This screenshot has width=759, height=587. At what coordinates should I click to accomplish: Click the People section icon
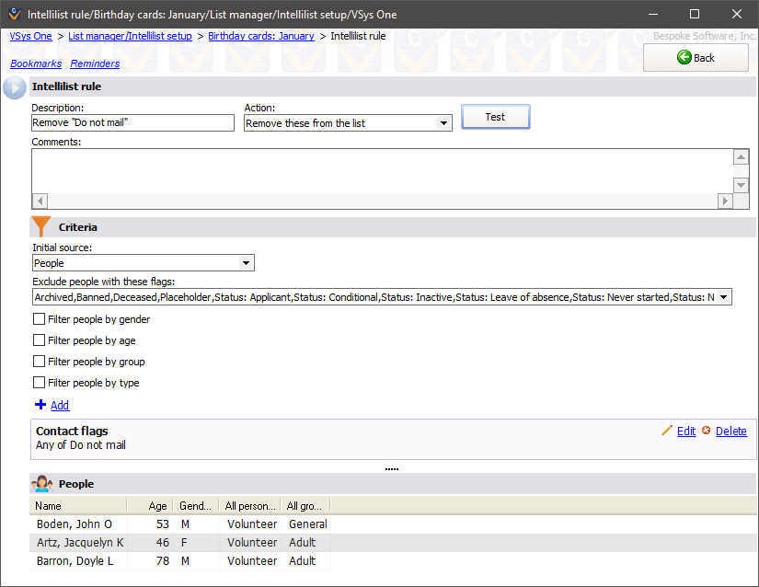[x=41, y=484]
